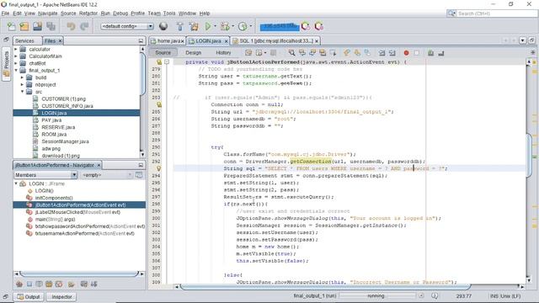Click the Source view button

coord(163,52)
